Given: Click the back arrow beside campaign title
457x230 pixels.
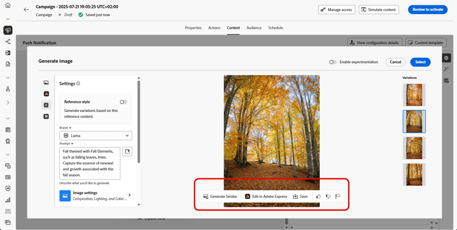Looking at the screenshot, I should (26, 10).
